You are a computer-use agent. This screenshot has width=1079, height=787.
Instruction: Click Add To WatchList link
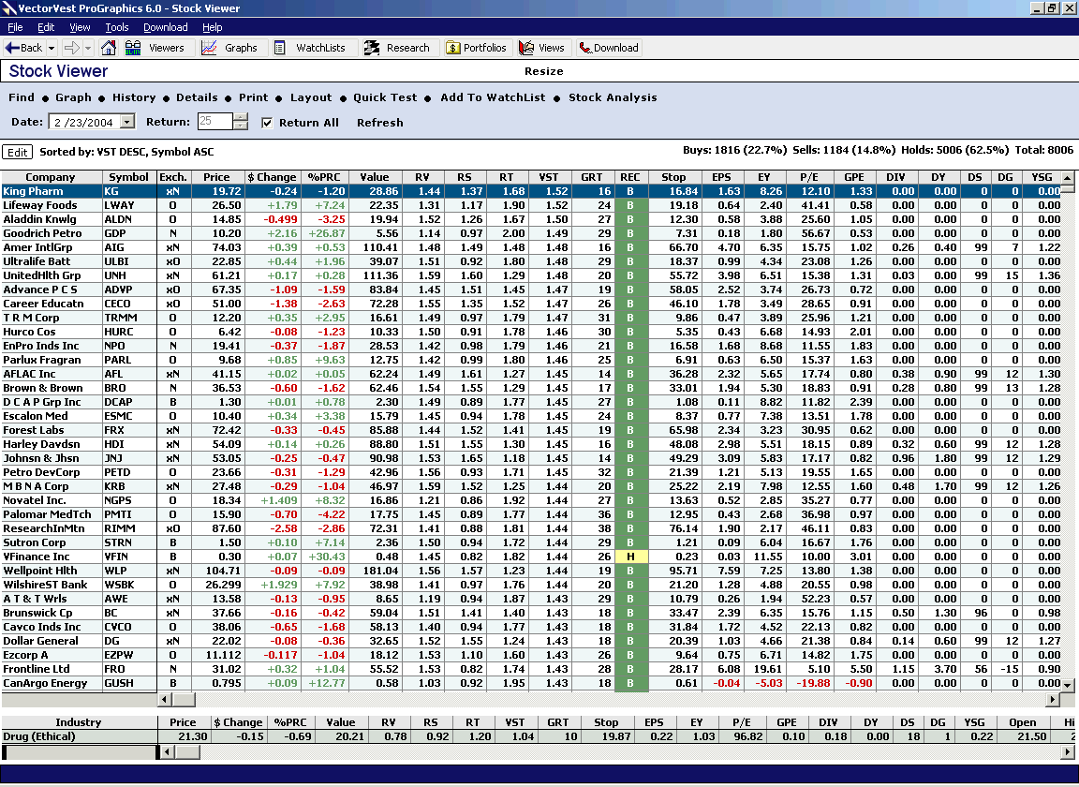click(493, 97)
